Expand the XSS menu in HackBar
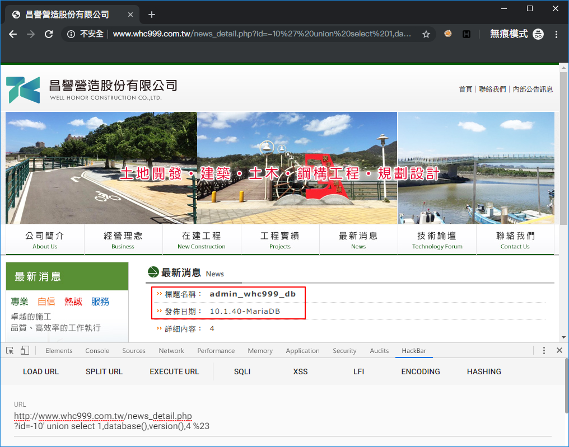Viewport: 569px width, 447px height. [301, 371]
